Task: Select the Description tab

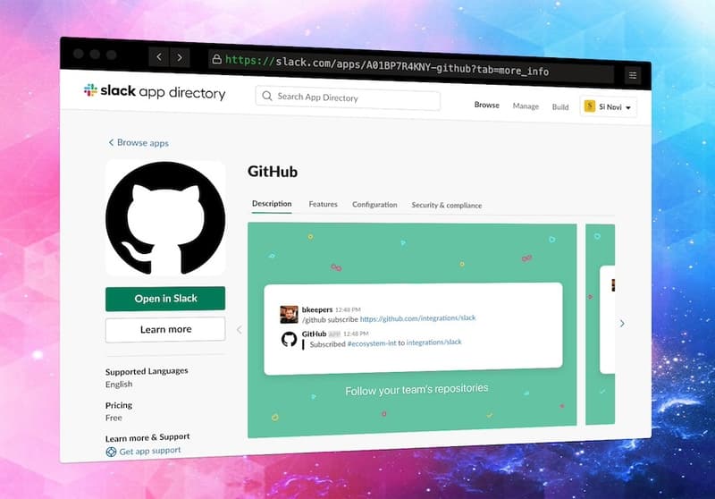Action: [x=272, y=203]
